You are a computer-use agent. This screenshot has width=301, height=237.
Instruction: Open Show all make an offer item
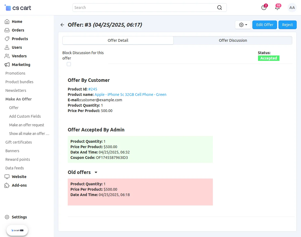point(29,134)
